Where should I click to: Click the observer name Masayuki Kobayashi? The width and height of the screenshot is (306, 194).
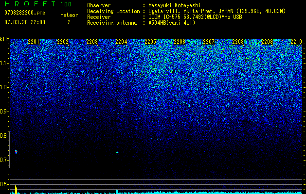(x=175, y=6)
